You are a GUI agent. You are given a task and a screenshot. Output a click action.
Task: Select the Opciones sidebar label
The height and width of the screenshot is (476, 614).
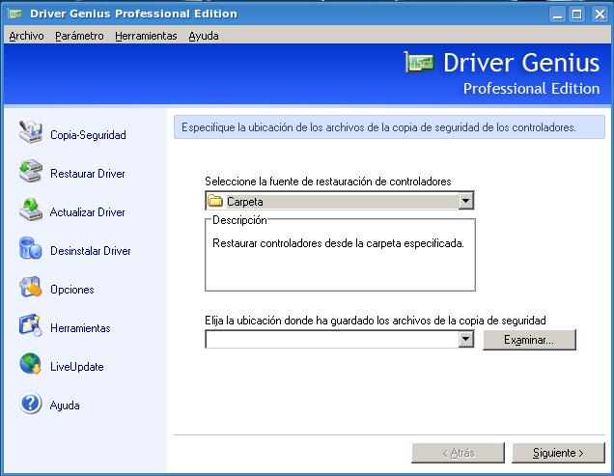coord(72,290)
